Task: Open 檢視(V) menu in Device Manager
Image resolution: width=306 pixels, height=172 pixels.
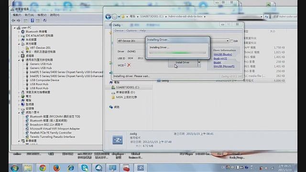Action: (x=42, y=15)
